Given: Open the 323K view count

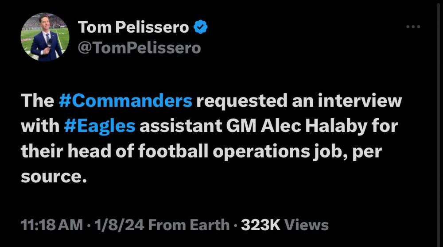Looking at the screenshot, I should click(260, 225).
